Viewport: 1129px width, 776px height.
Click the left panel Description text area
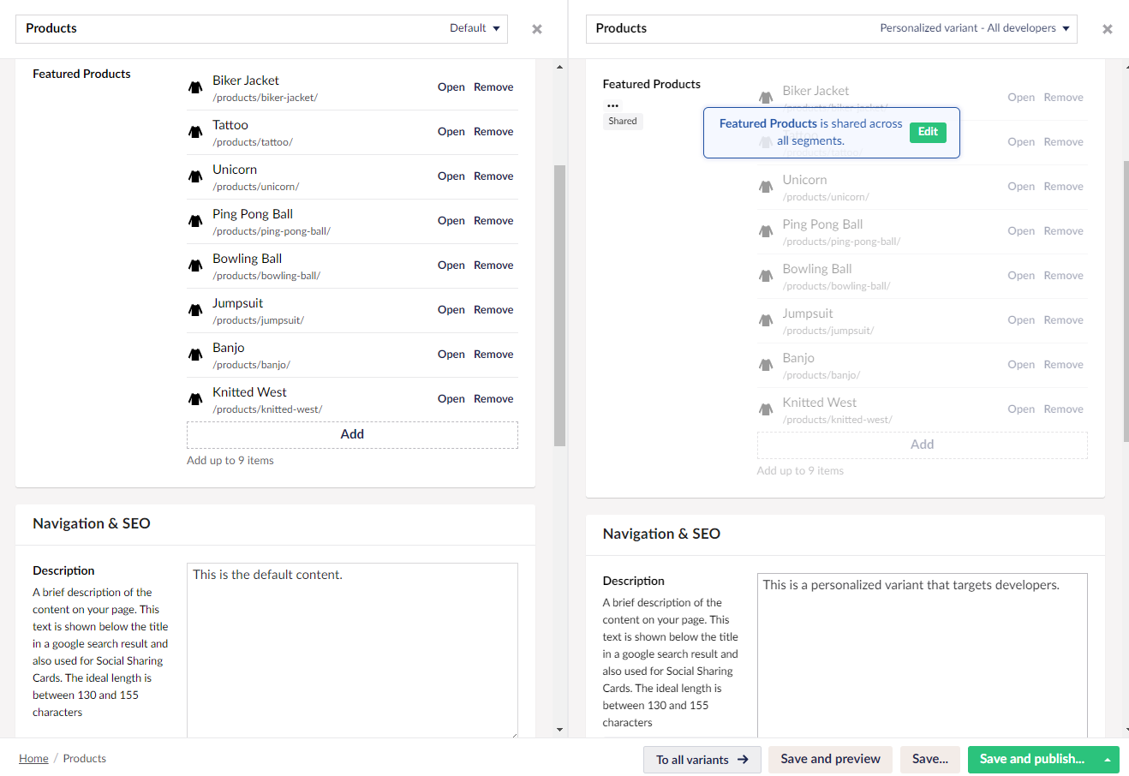(x=352, y=649)
